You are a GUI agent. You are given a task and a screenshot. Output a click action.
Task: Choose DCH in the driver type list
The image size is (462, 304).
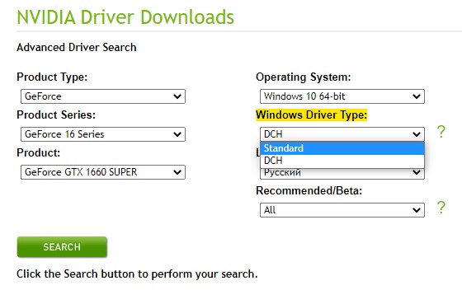[x=342, y=161]
